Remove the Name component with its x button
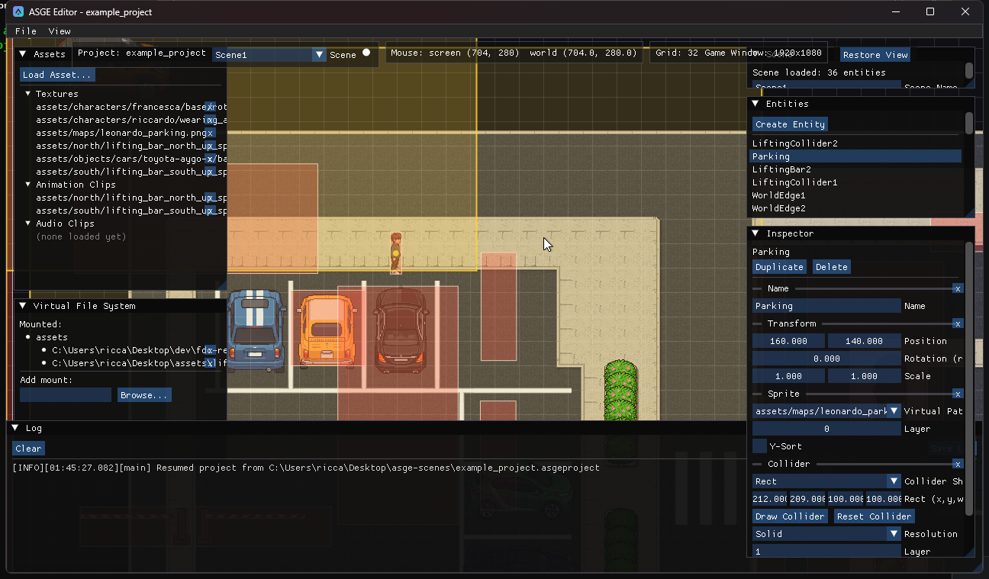The width and height of the screenshot is (989, 579). [x=958, y=288]
